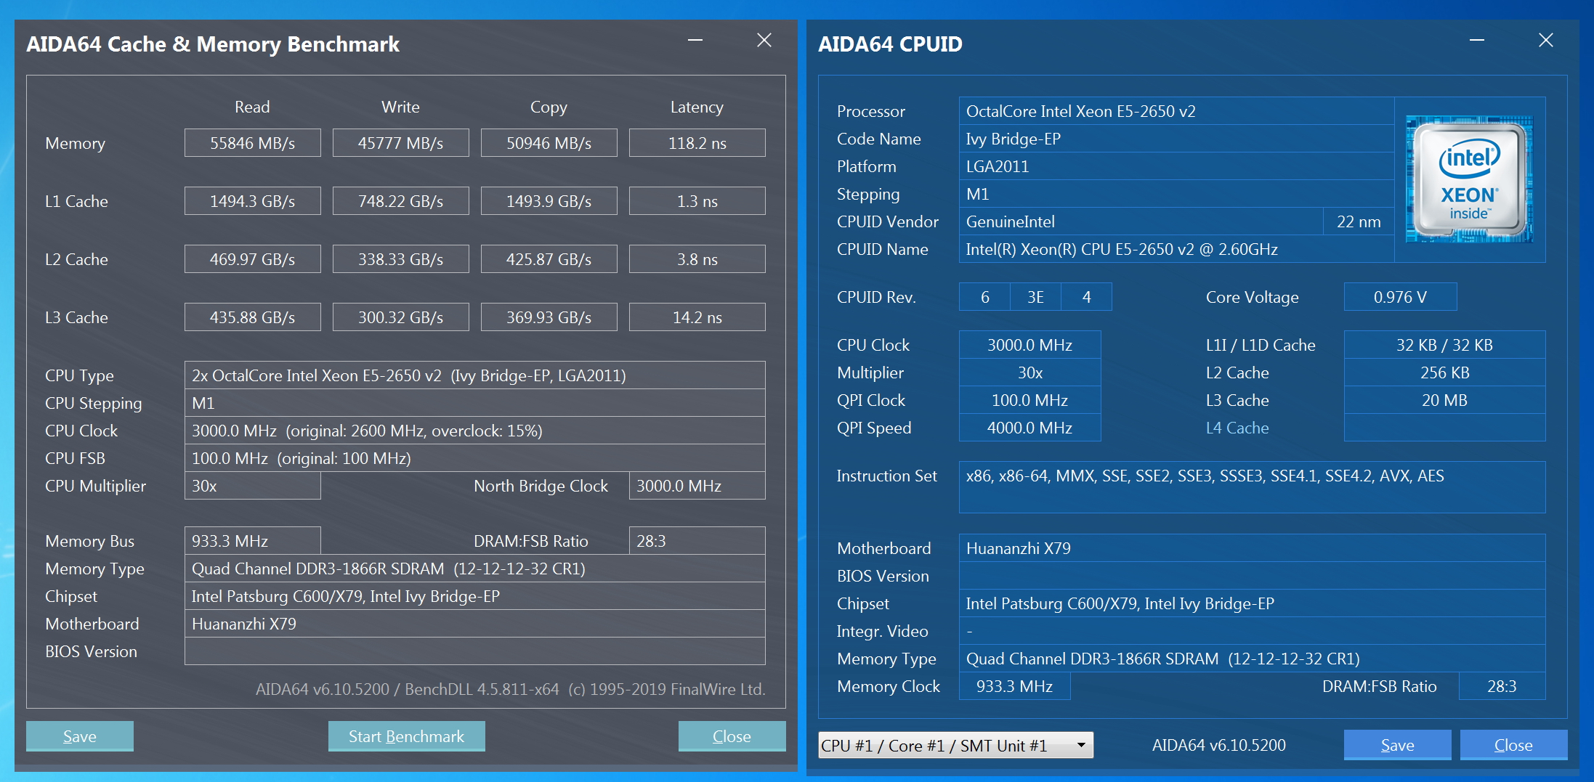Click Stepping M1 value in CPUID window
1594x782 pixels.
point(1176,194)
